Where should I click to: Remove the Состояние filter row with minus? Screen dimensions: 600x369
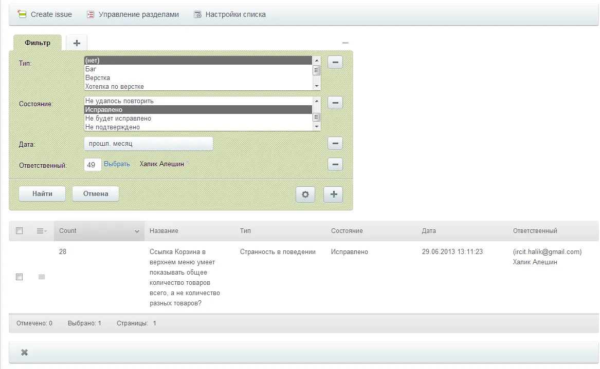[x=335, y=103]
